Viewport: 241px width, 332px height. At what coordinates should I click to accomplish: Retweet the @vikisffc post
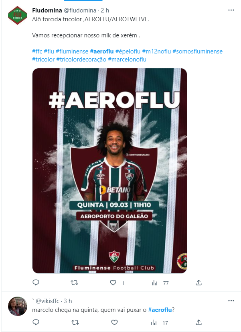(75, 322)
